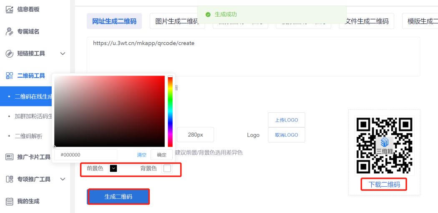Image resolution: width=438 pixels, height=213 pixels.
Task: Click the #000000 hex color input
Action: (86, 155)
